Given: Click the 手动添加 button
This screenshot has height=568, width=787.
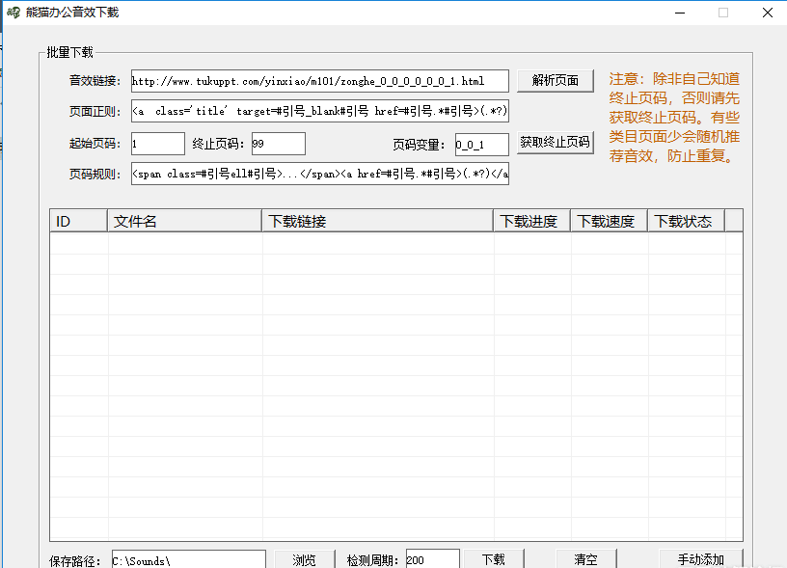Looking at the screenshot, I should point(700,559).
